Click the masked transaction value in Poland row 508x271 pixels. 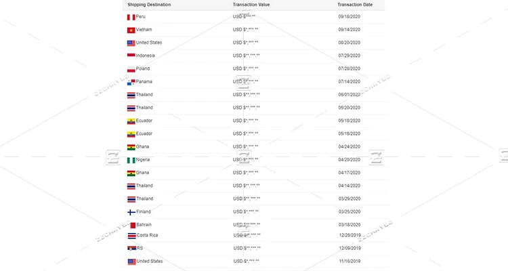(x=245, y=68)
